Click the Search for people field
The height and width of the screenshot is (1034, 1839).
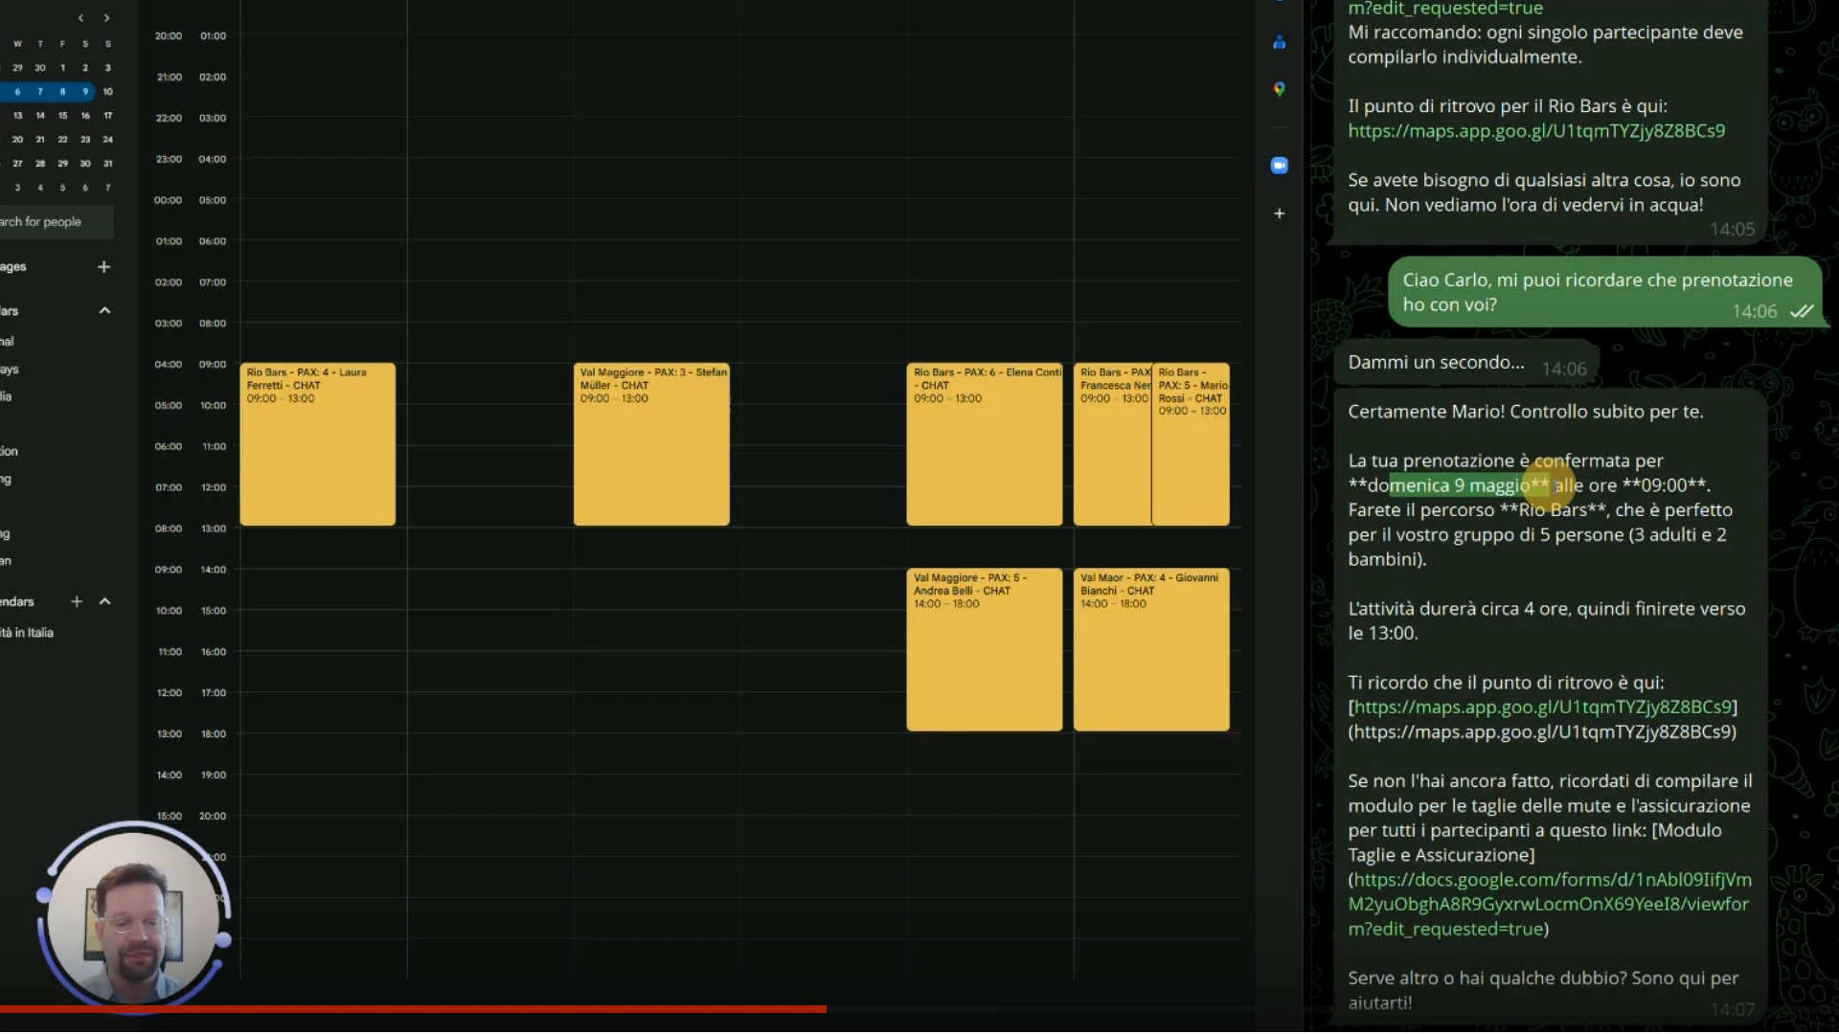(x=48, y=222)
